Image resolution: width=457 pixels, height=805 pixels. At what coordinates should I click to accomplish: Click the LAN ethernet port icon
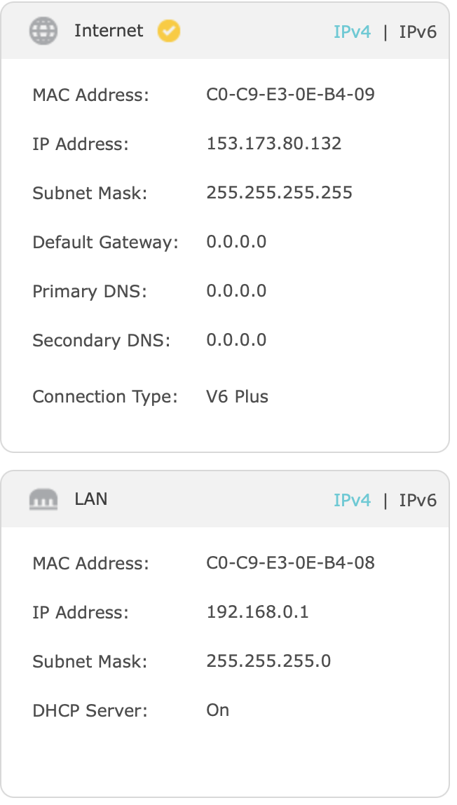click(43, 500)
